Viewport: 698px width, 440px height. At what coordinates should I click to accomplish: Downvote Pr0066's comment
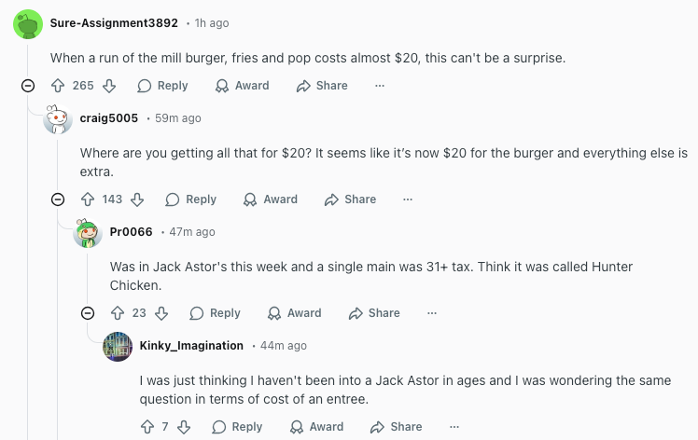[161, 313]
